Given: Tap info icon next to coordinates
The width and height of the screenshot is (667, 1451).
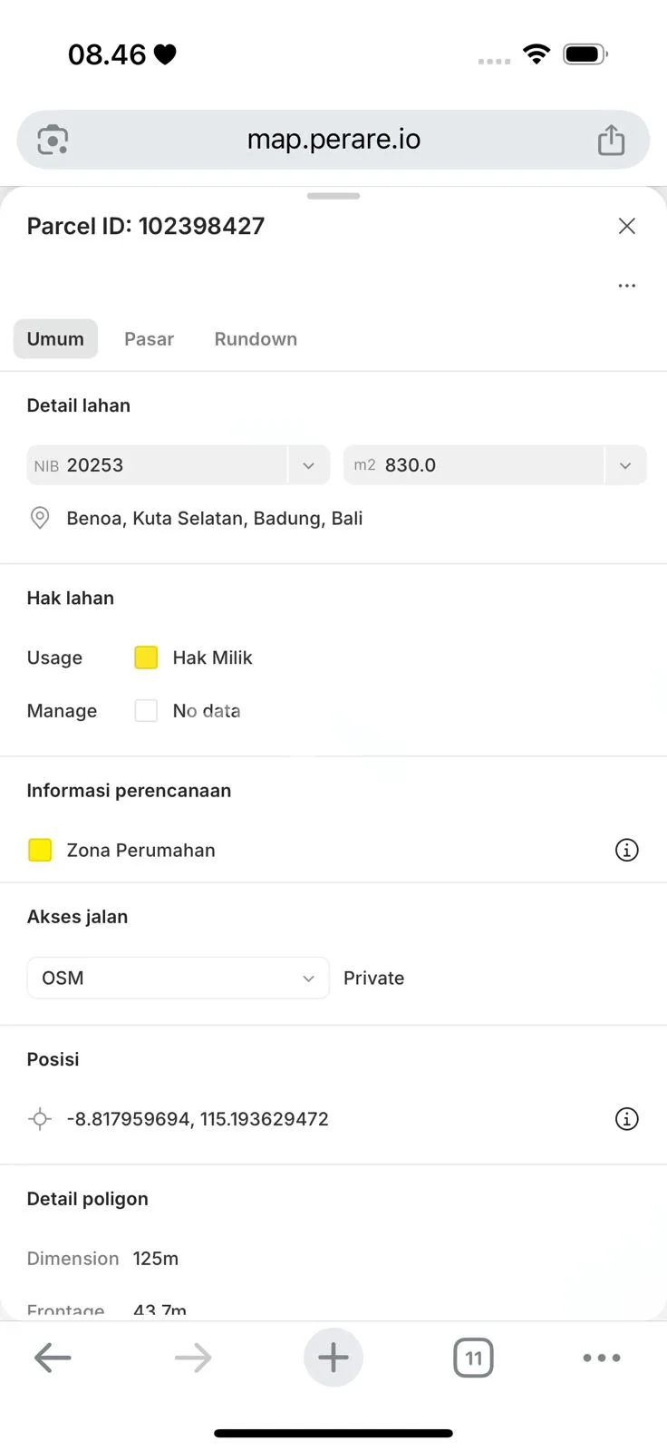Looking at the screenshot, I should pyautogui.click(x=626, y=1119).
